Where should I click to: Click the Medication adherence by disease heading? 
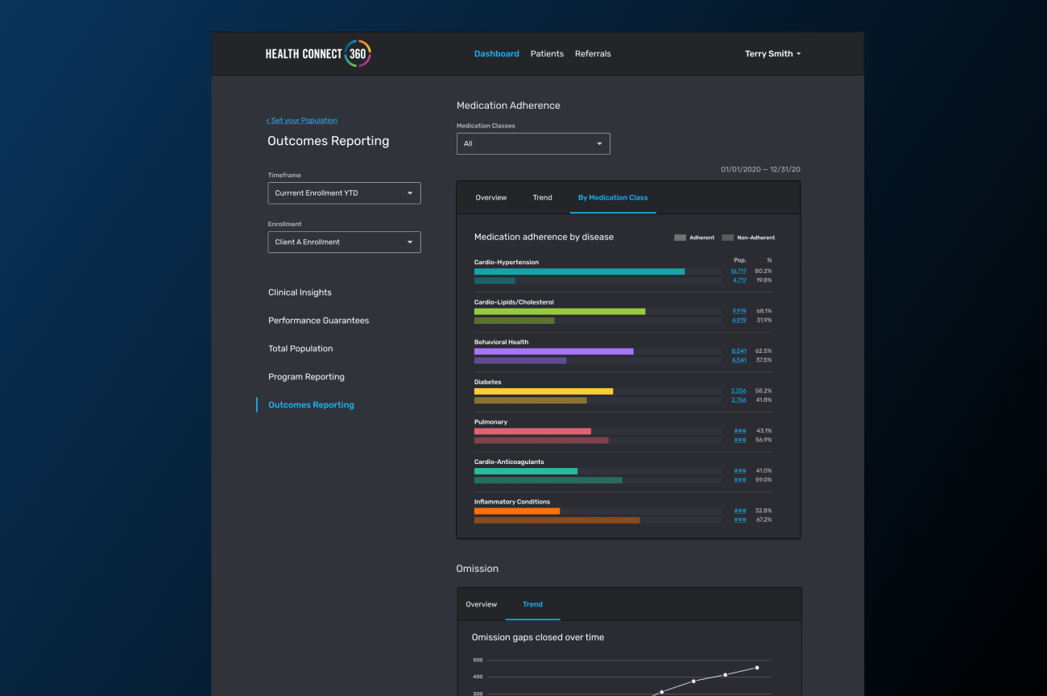click(544, 237)
